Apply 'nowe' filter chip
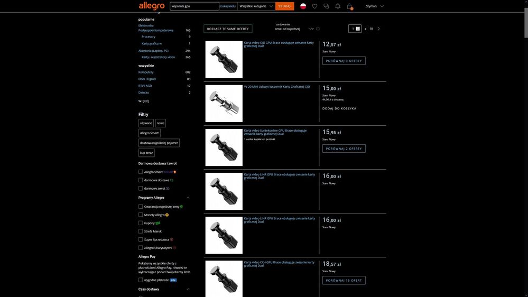This screenshot has width=528, height=297. click(x=161, y=123)
